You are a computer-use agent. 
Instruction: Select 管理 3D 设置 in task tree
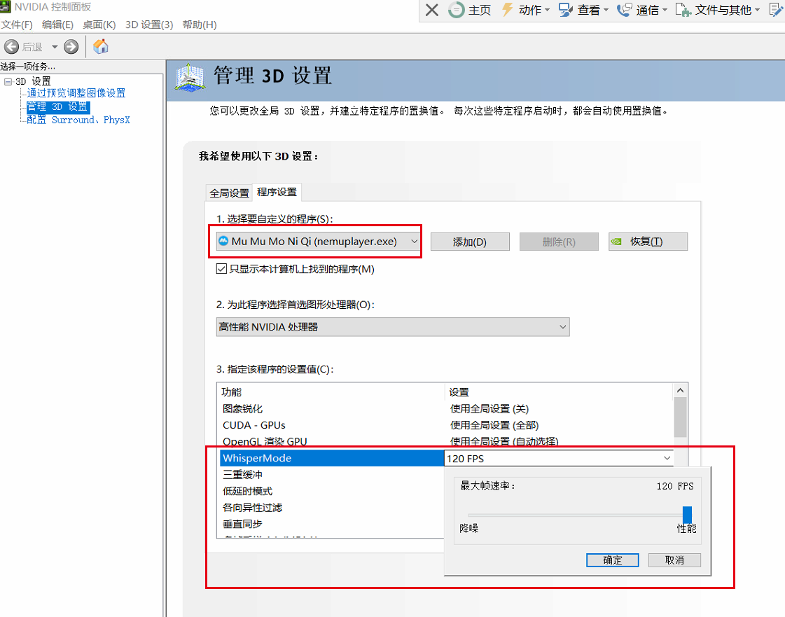[58, 106]
